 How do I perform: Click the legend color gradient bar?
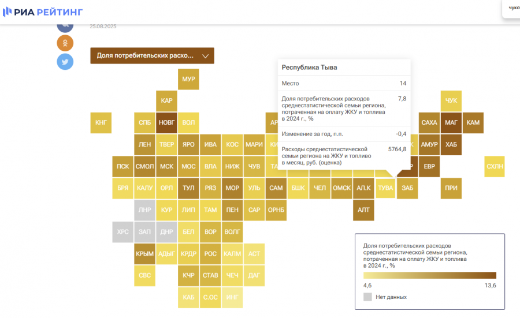click(x=429, y=275)
